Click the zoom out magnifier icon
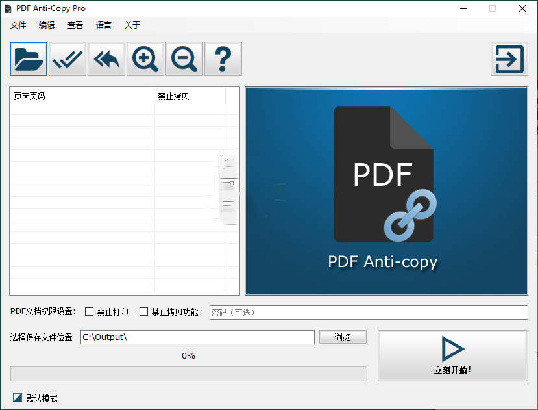This screenshot has width=538, height=410. pyautogui.click(x=184, y=58)
